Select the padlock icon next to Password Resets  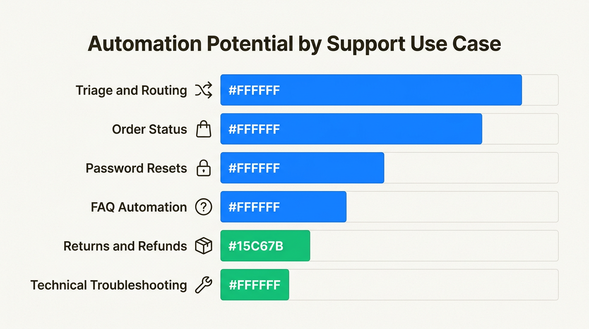click(x=204, y=168)
